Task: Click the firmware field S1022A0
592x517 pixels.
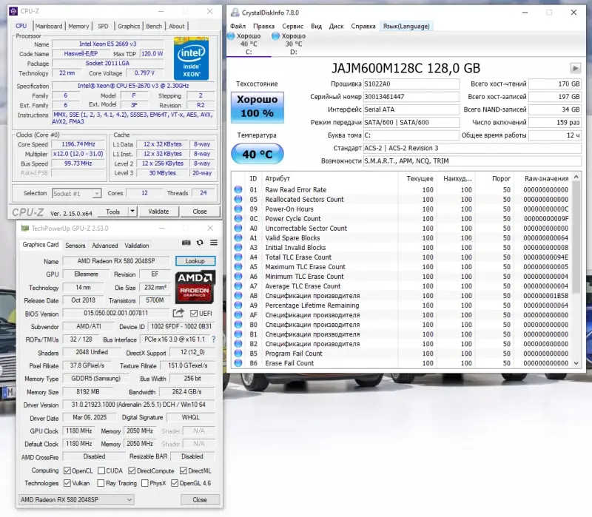Action: coord(411,84)
